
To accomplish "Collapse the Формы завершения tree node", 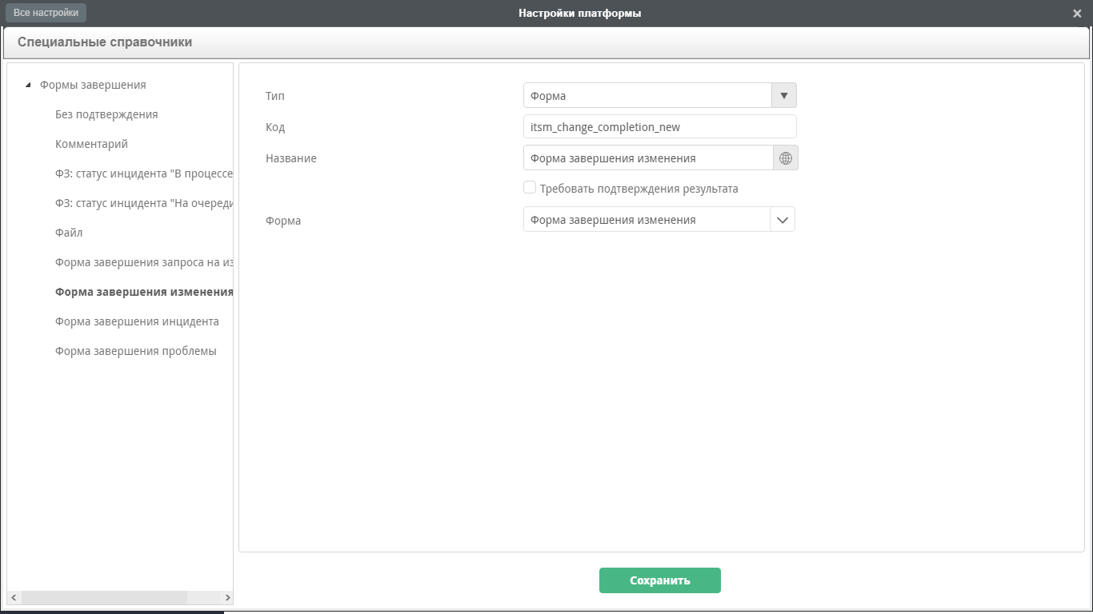I will click(29, 85).
